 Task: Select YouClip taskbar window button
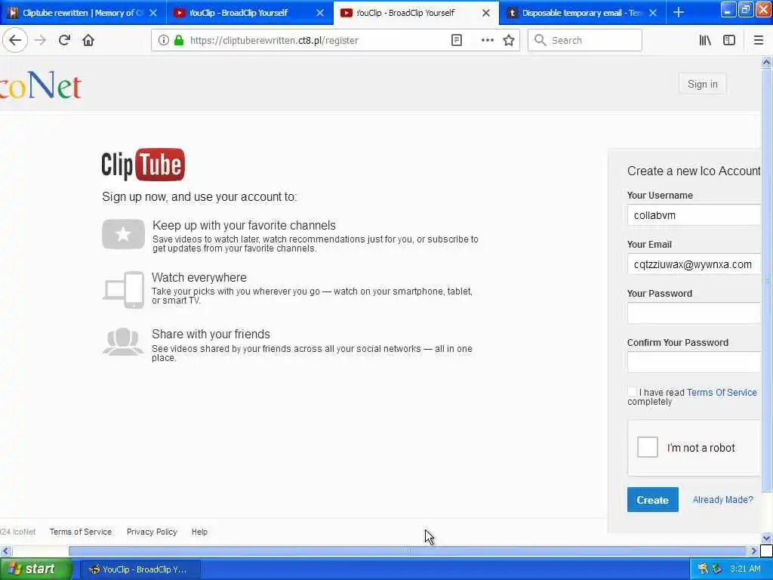(x=140, y=569)
